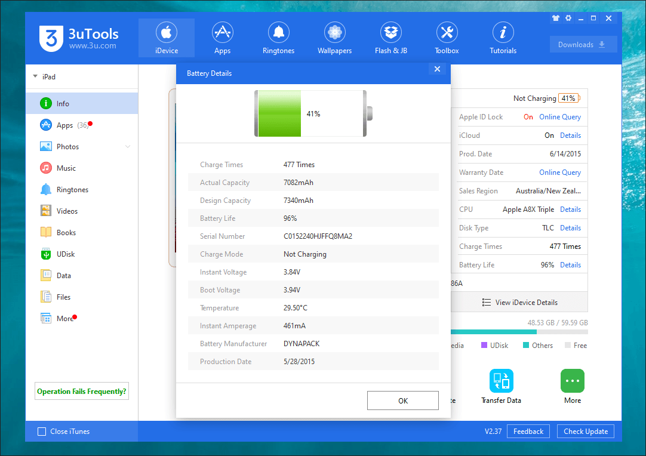Click the Check Update button
Viewport: 646px width, 456px height.
586,432
